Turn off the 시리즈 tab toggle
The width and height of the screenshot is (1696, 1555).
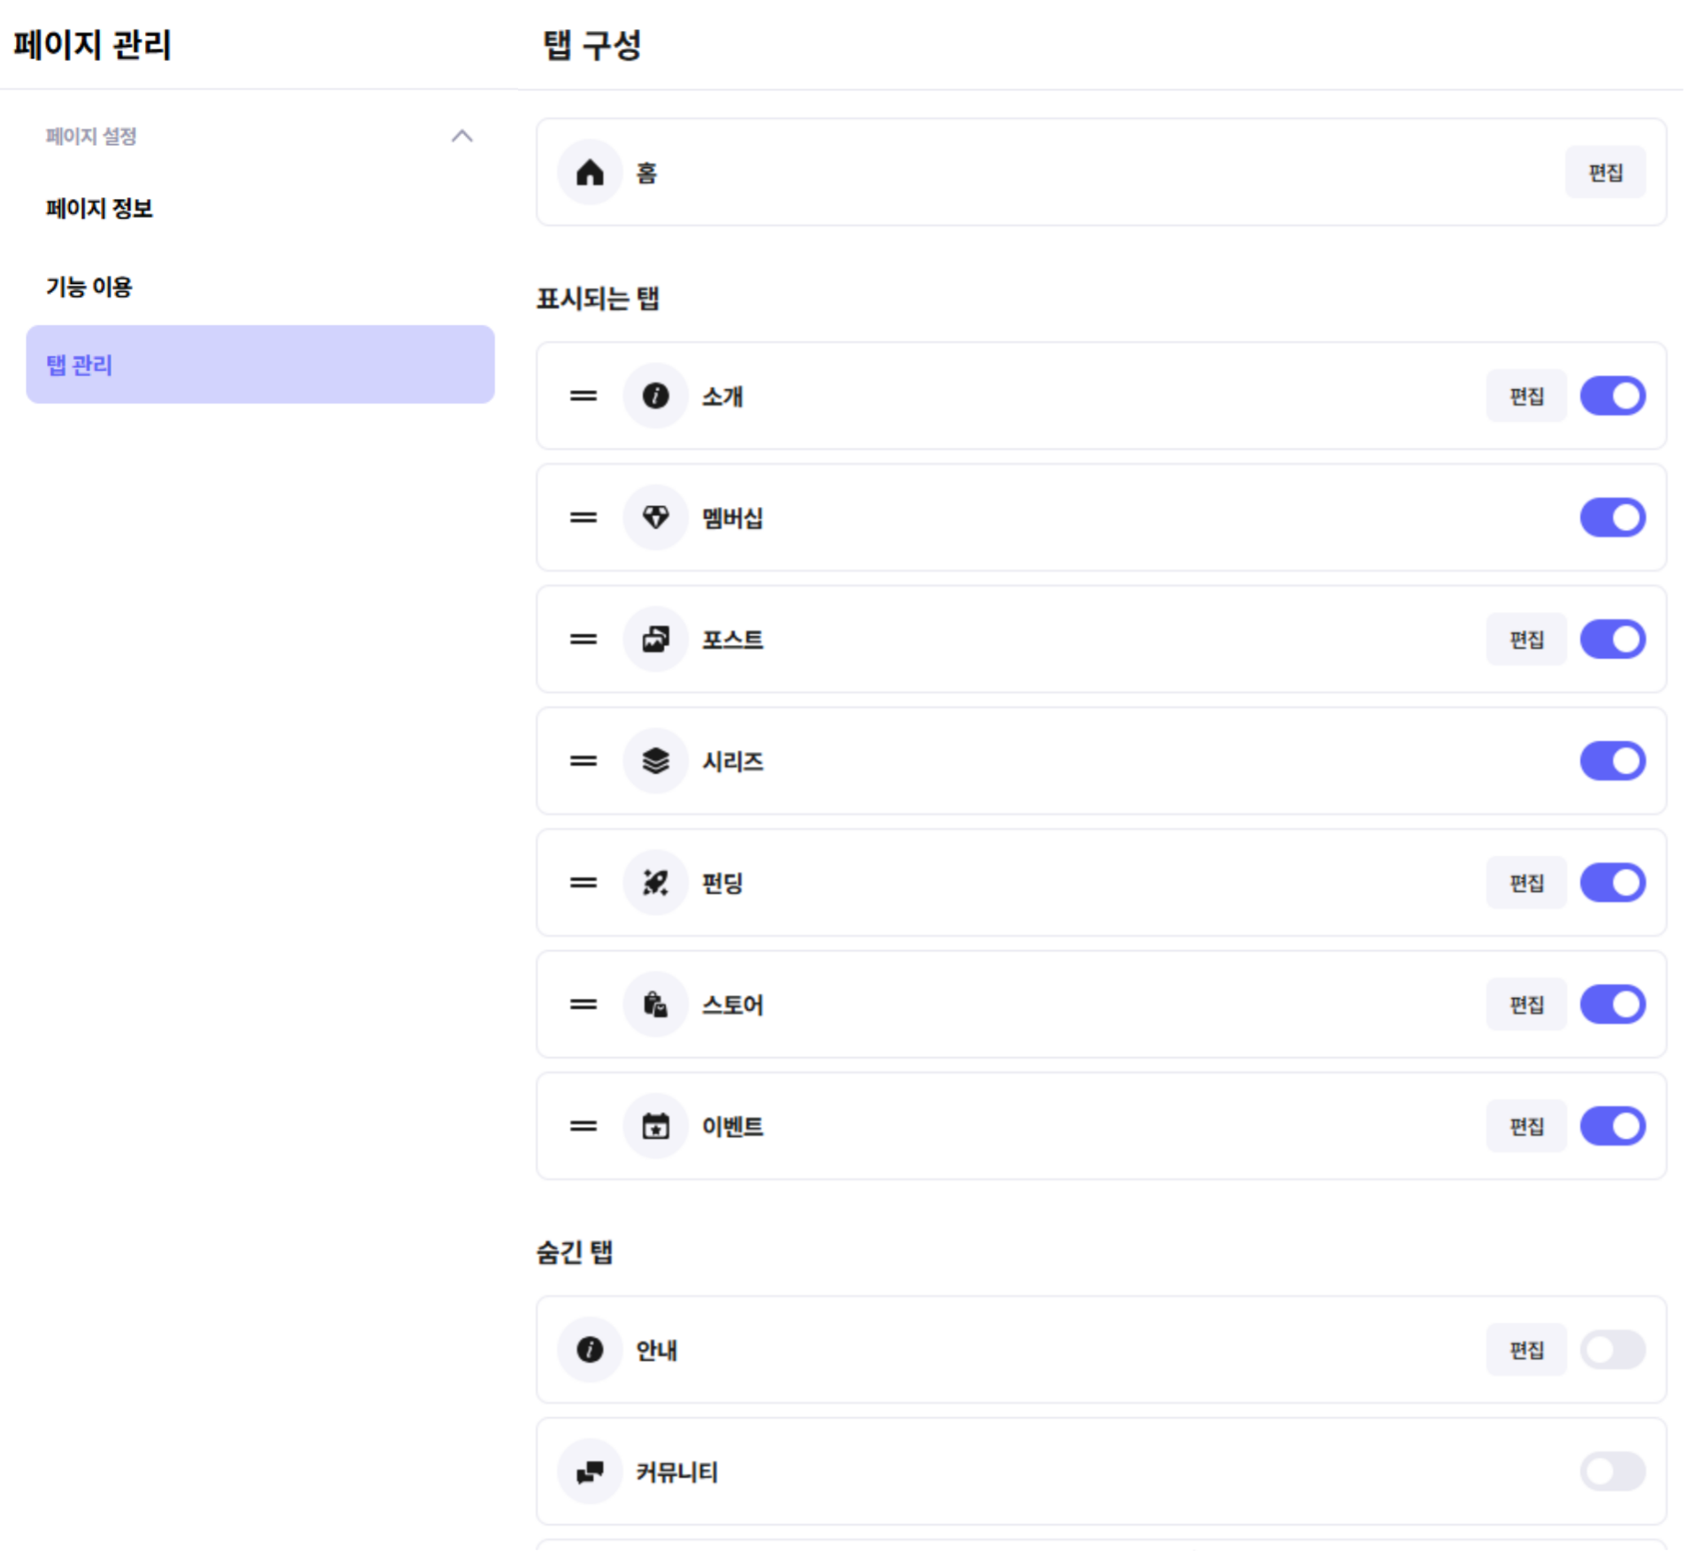(x=1612, y=761)
